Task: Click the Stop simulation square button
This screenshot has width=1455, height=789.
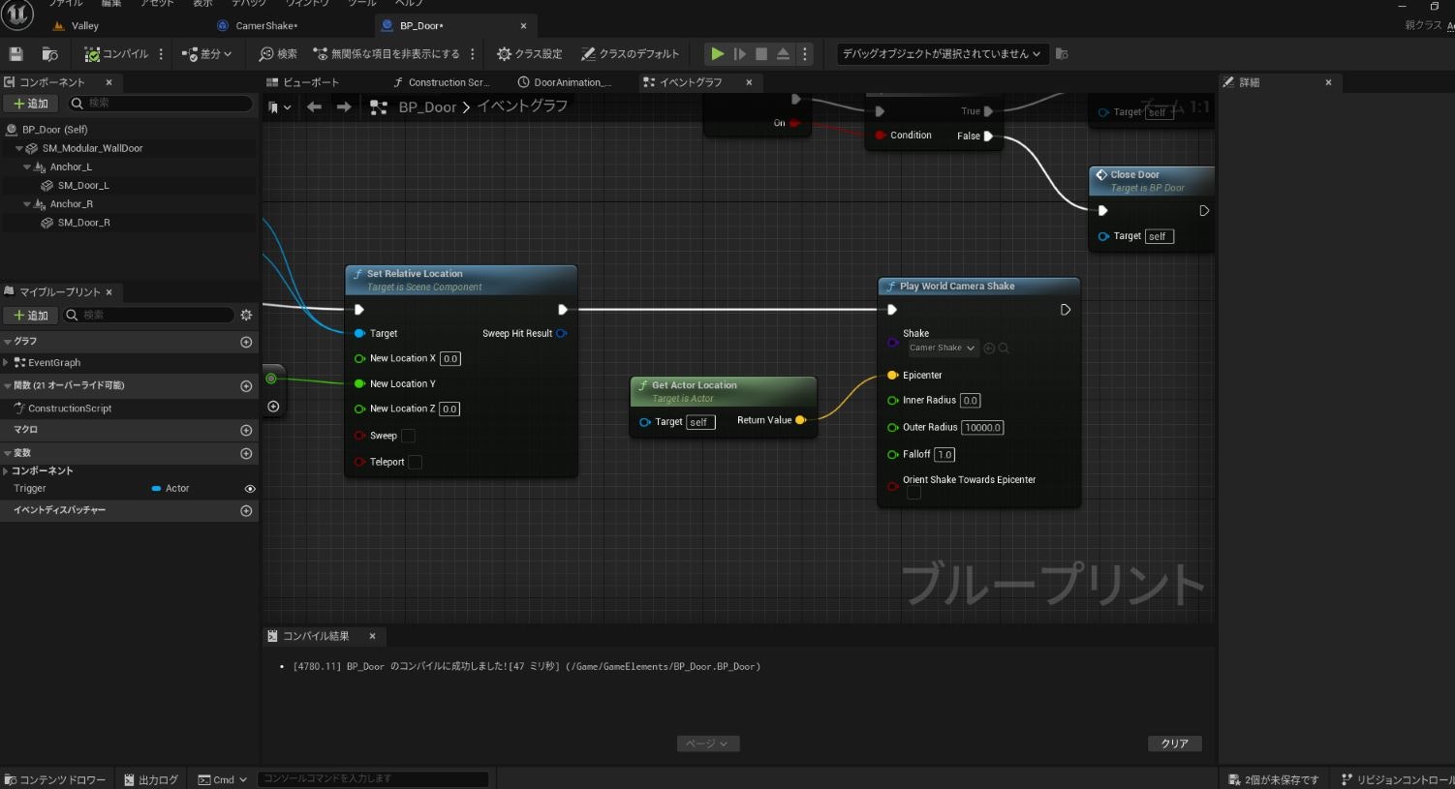Action: click(761, 54)
